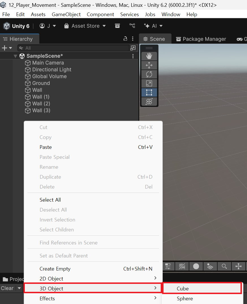Select Wall (2) in Hierarchy
The height and width of the screenshot is (304, 247).
41,104
